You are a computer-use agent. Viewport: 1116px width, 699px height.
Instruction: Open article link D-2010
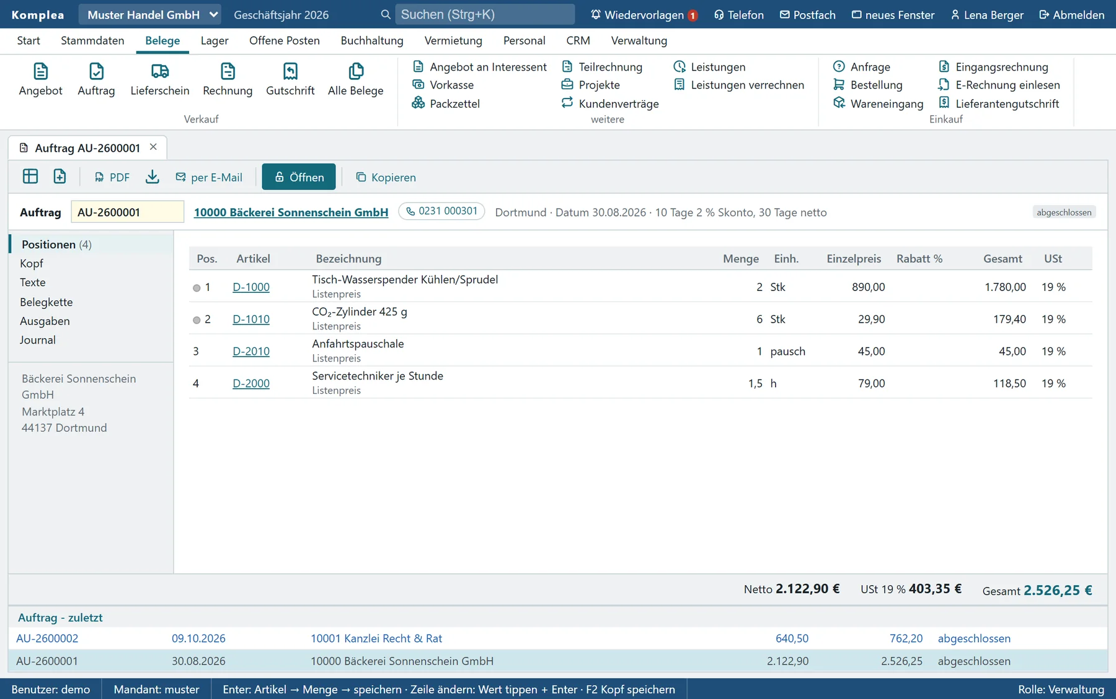pos(251,352)
